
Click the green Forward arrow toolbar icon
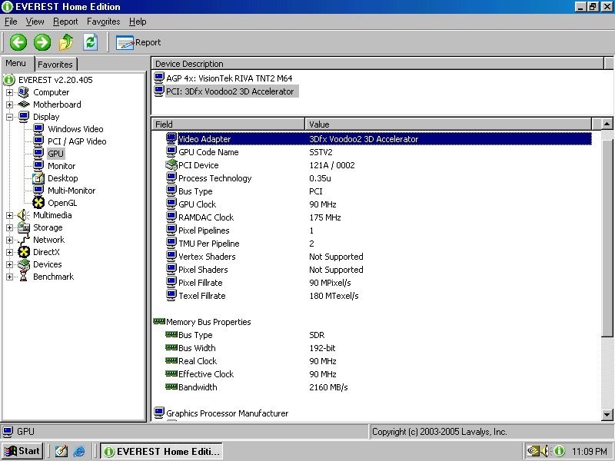click(x=42, y=42)
